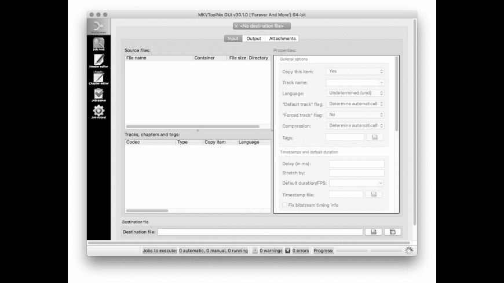Click the 'Jobs to execute:' label
This screenshot has height=283, width=504.
coord(160,251)
